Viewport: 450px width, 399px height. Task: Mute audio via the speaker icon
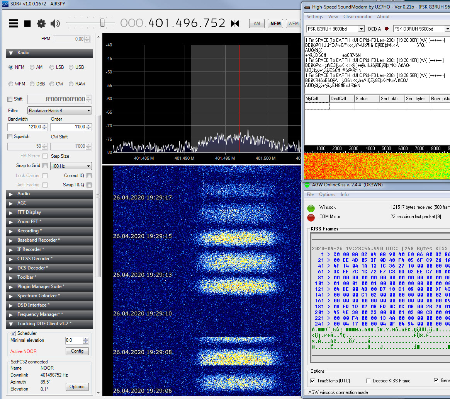coord(55,23)
